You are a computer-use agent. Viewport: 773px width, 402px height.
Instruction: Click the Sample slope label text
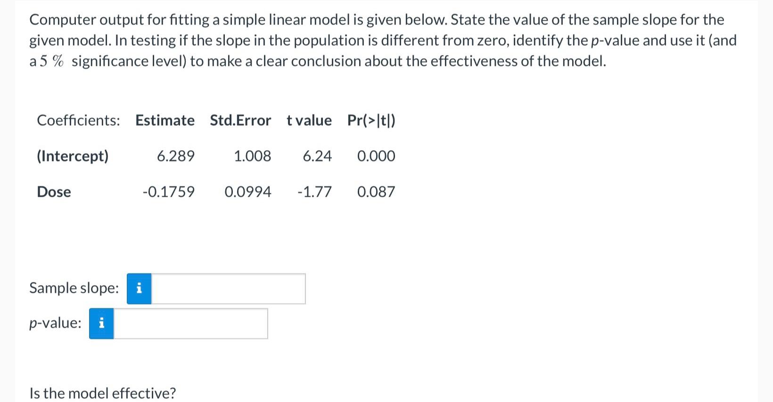click(x=74, y=288)
